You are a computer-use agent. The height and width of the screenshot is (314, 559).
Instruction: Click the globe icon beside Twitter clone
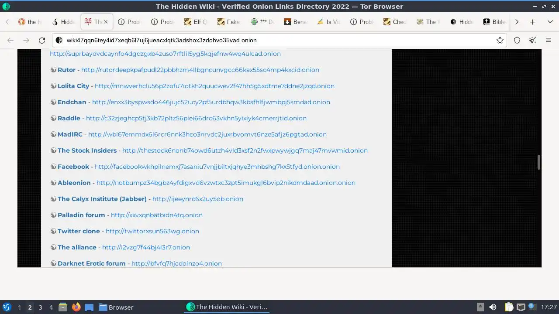(53, 231)
